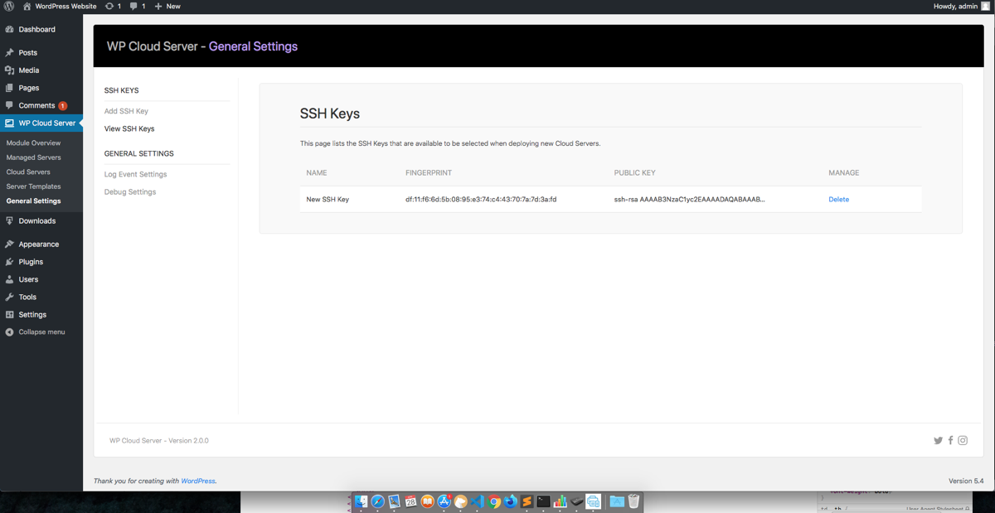Image resolution: width=995 pixels, height=513 pixels.
Task: Click the Pages icon in sidebar
Action: pyautogui.click(x=9, y=88)
